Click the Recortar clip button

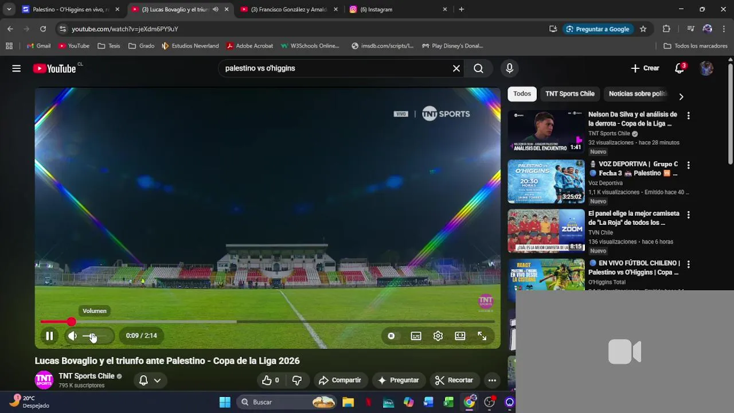click(x=454, y=380)
